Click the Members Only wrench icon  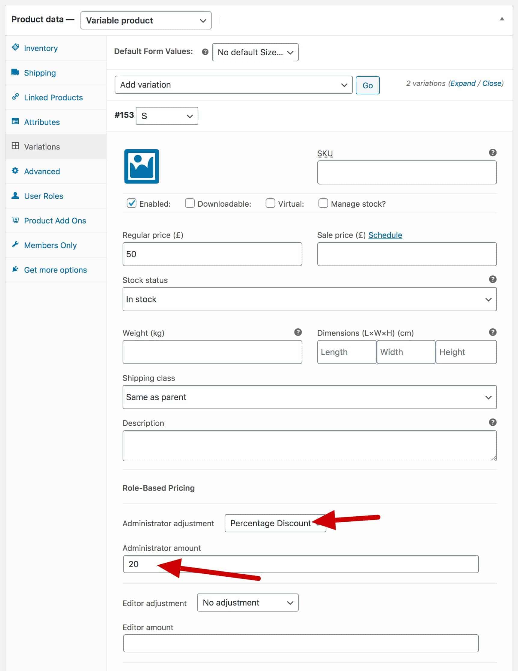(15, 244)
